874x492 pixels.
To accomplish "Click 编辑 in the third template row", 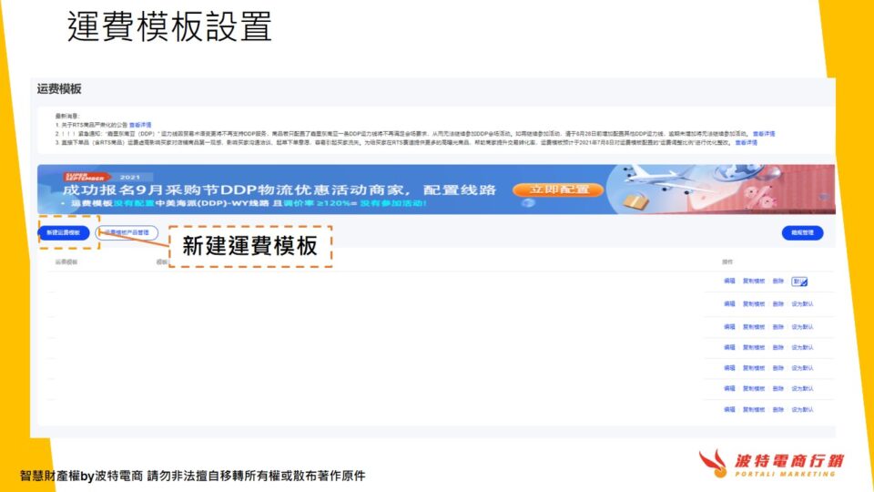I will point(729,327).
